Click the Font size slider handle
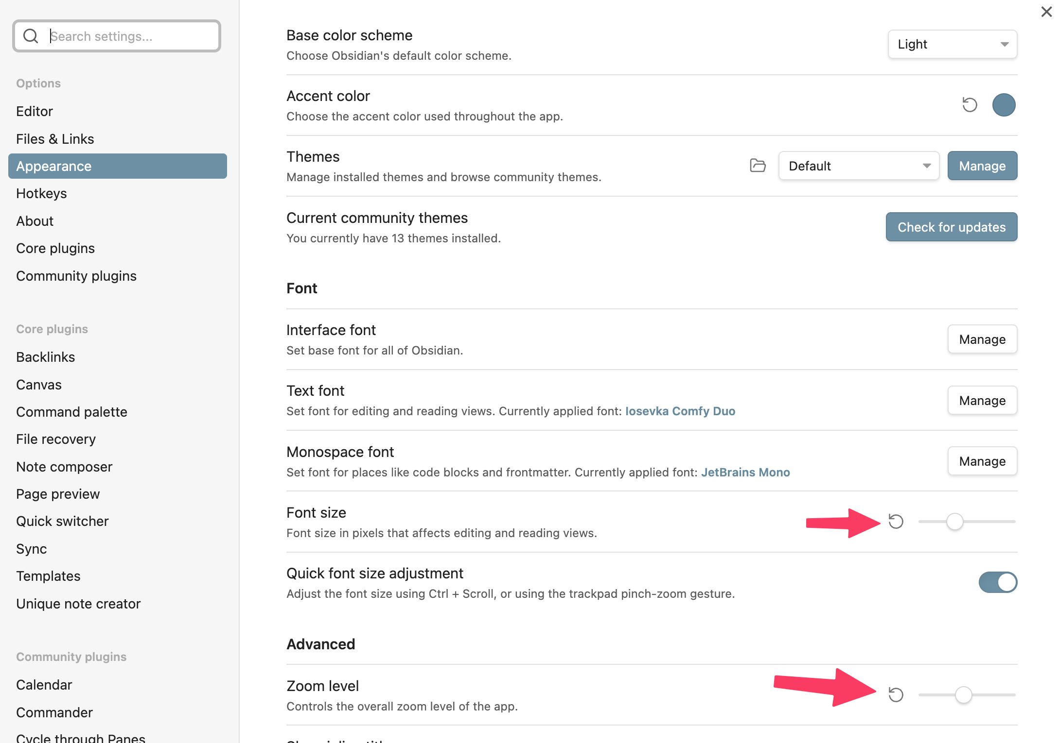Image resolution: width=1060 pixels, height=743 pixels. click(954, 522)
